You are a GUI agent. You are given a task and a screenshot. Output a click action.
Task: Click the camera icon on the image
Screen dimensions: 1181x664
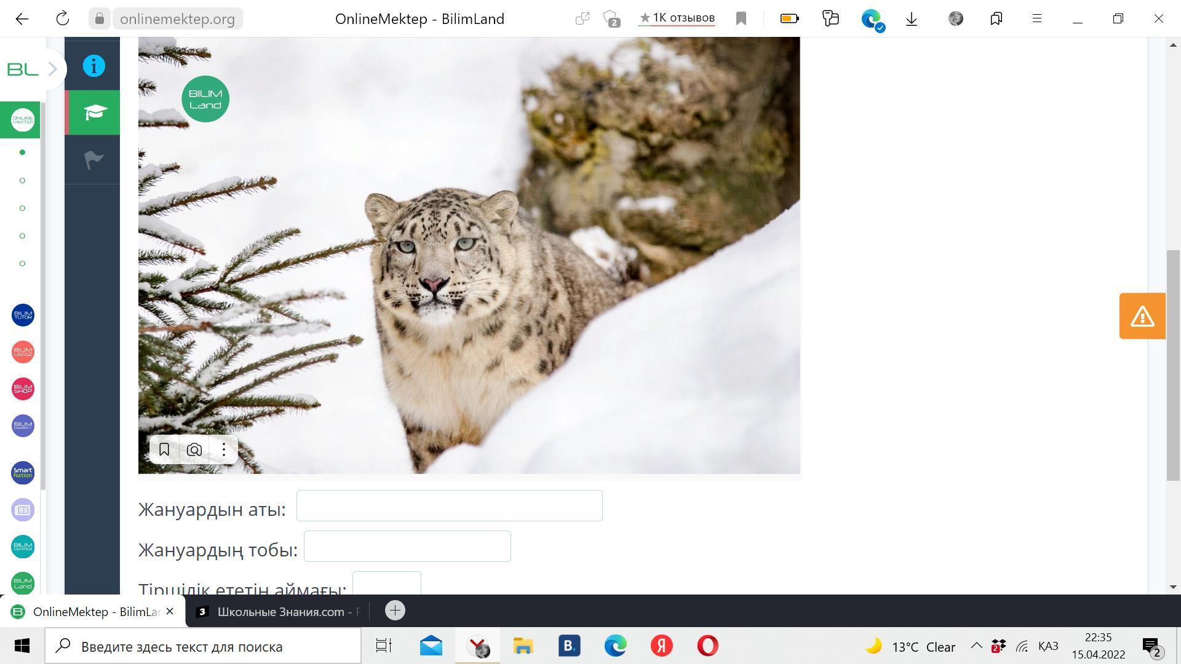coord(194,450)
